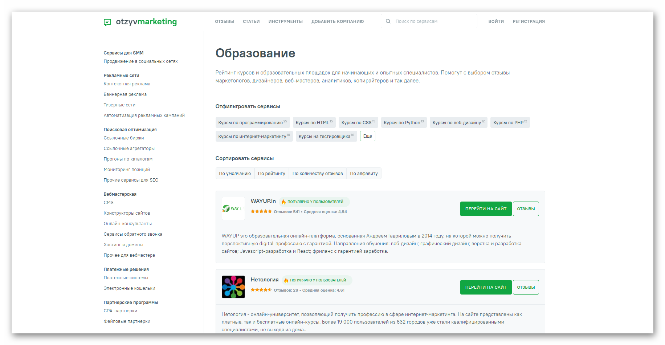Open the Отзывы menu item
665x345 pixels.
pos(224,21)
